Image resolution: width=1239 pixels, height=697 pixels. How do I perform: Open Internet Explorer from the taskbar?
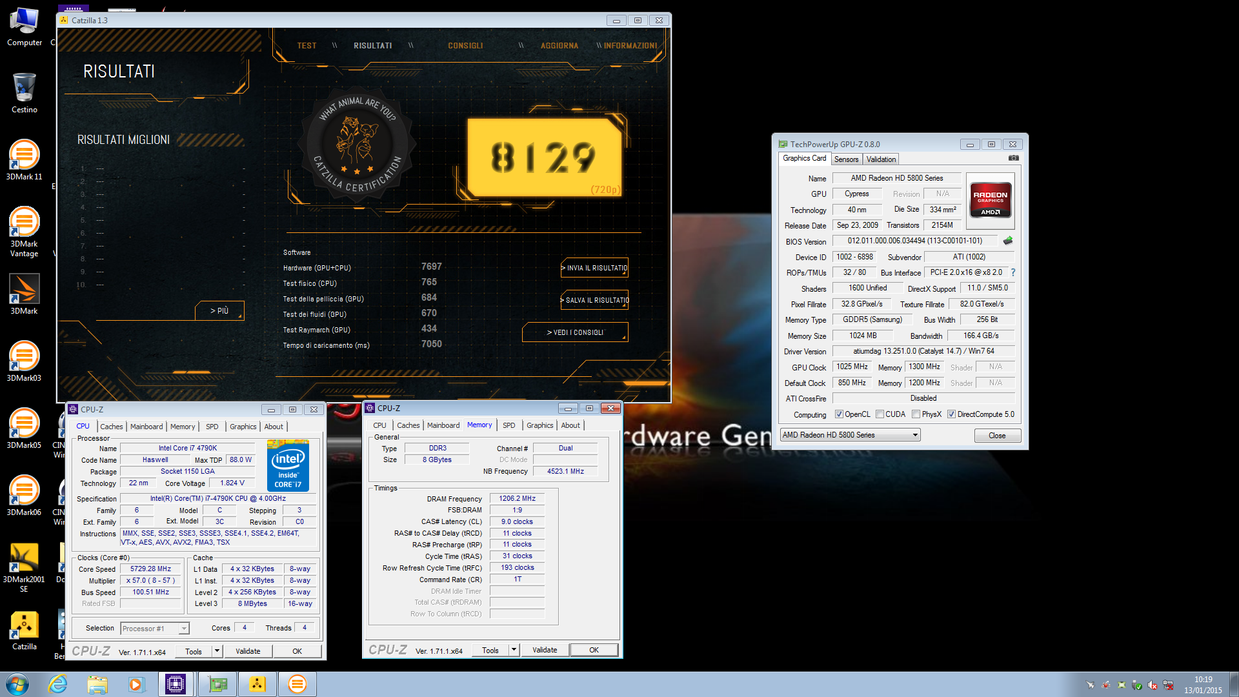click(58, 684)
